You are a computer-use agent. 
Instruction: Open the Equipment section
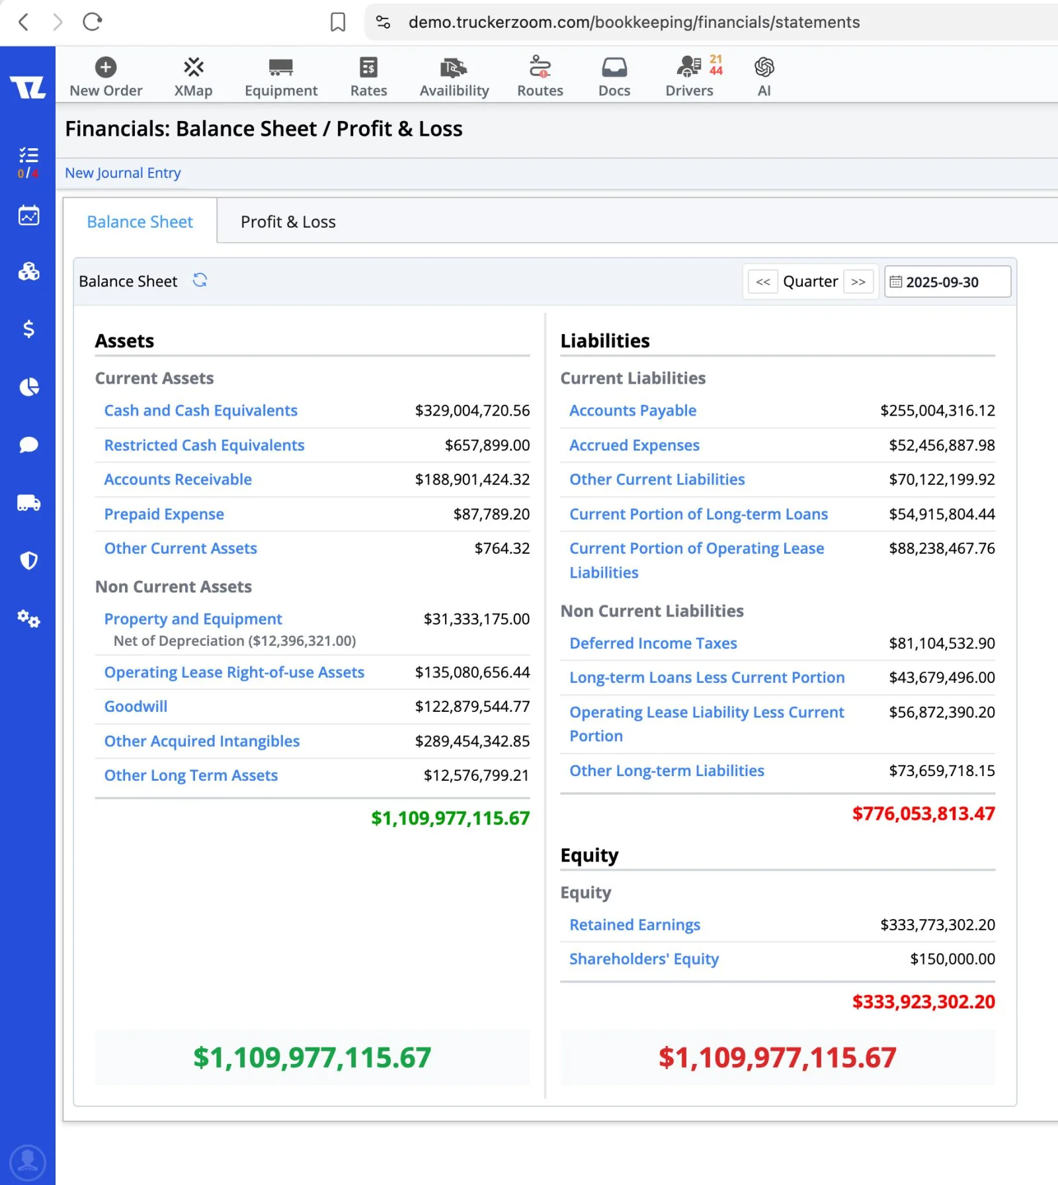point(281,77)
